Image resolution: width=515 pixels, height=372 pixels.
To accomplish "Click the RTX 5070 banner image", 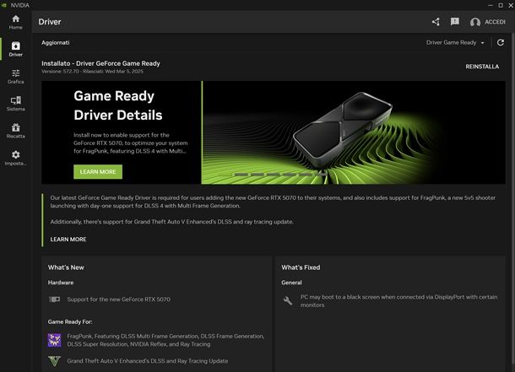I will 354,132.
